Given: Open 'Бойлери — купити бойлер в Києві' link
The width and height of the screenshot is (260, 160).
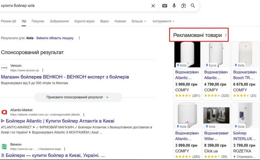Looking at the screenshot, I should point(53,155).
